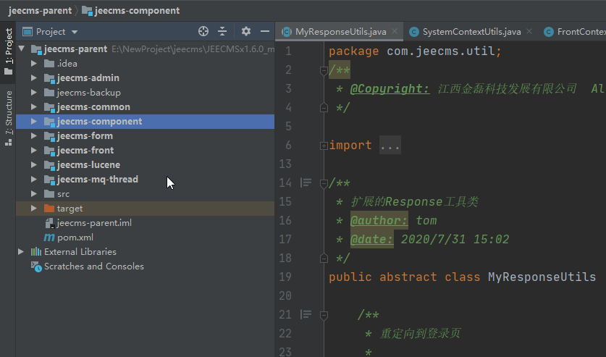Hide the Project tool window

coord(265,32)
